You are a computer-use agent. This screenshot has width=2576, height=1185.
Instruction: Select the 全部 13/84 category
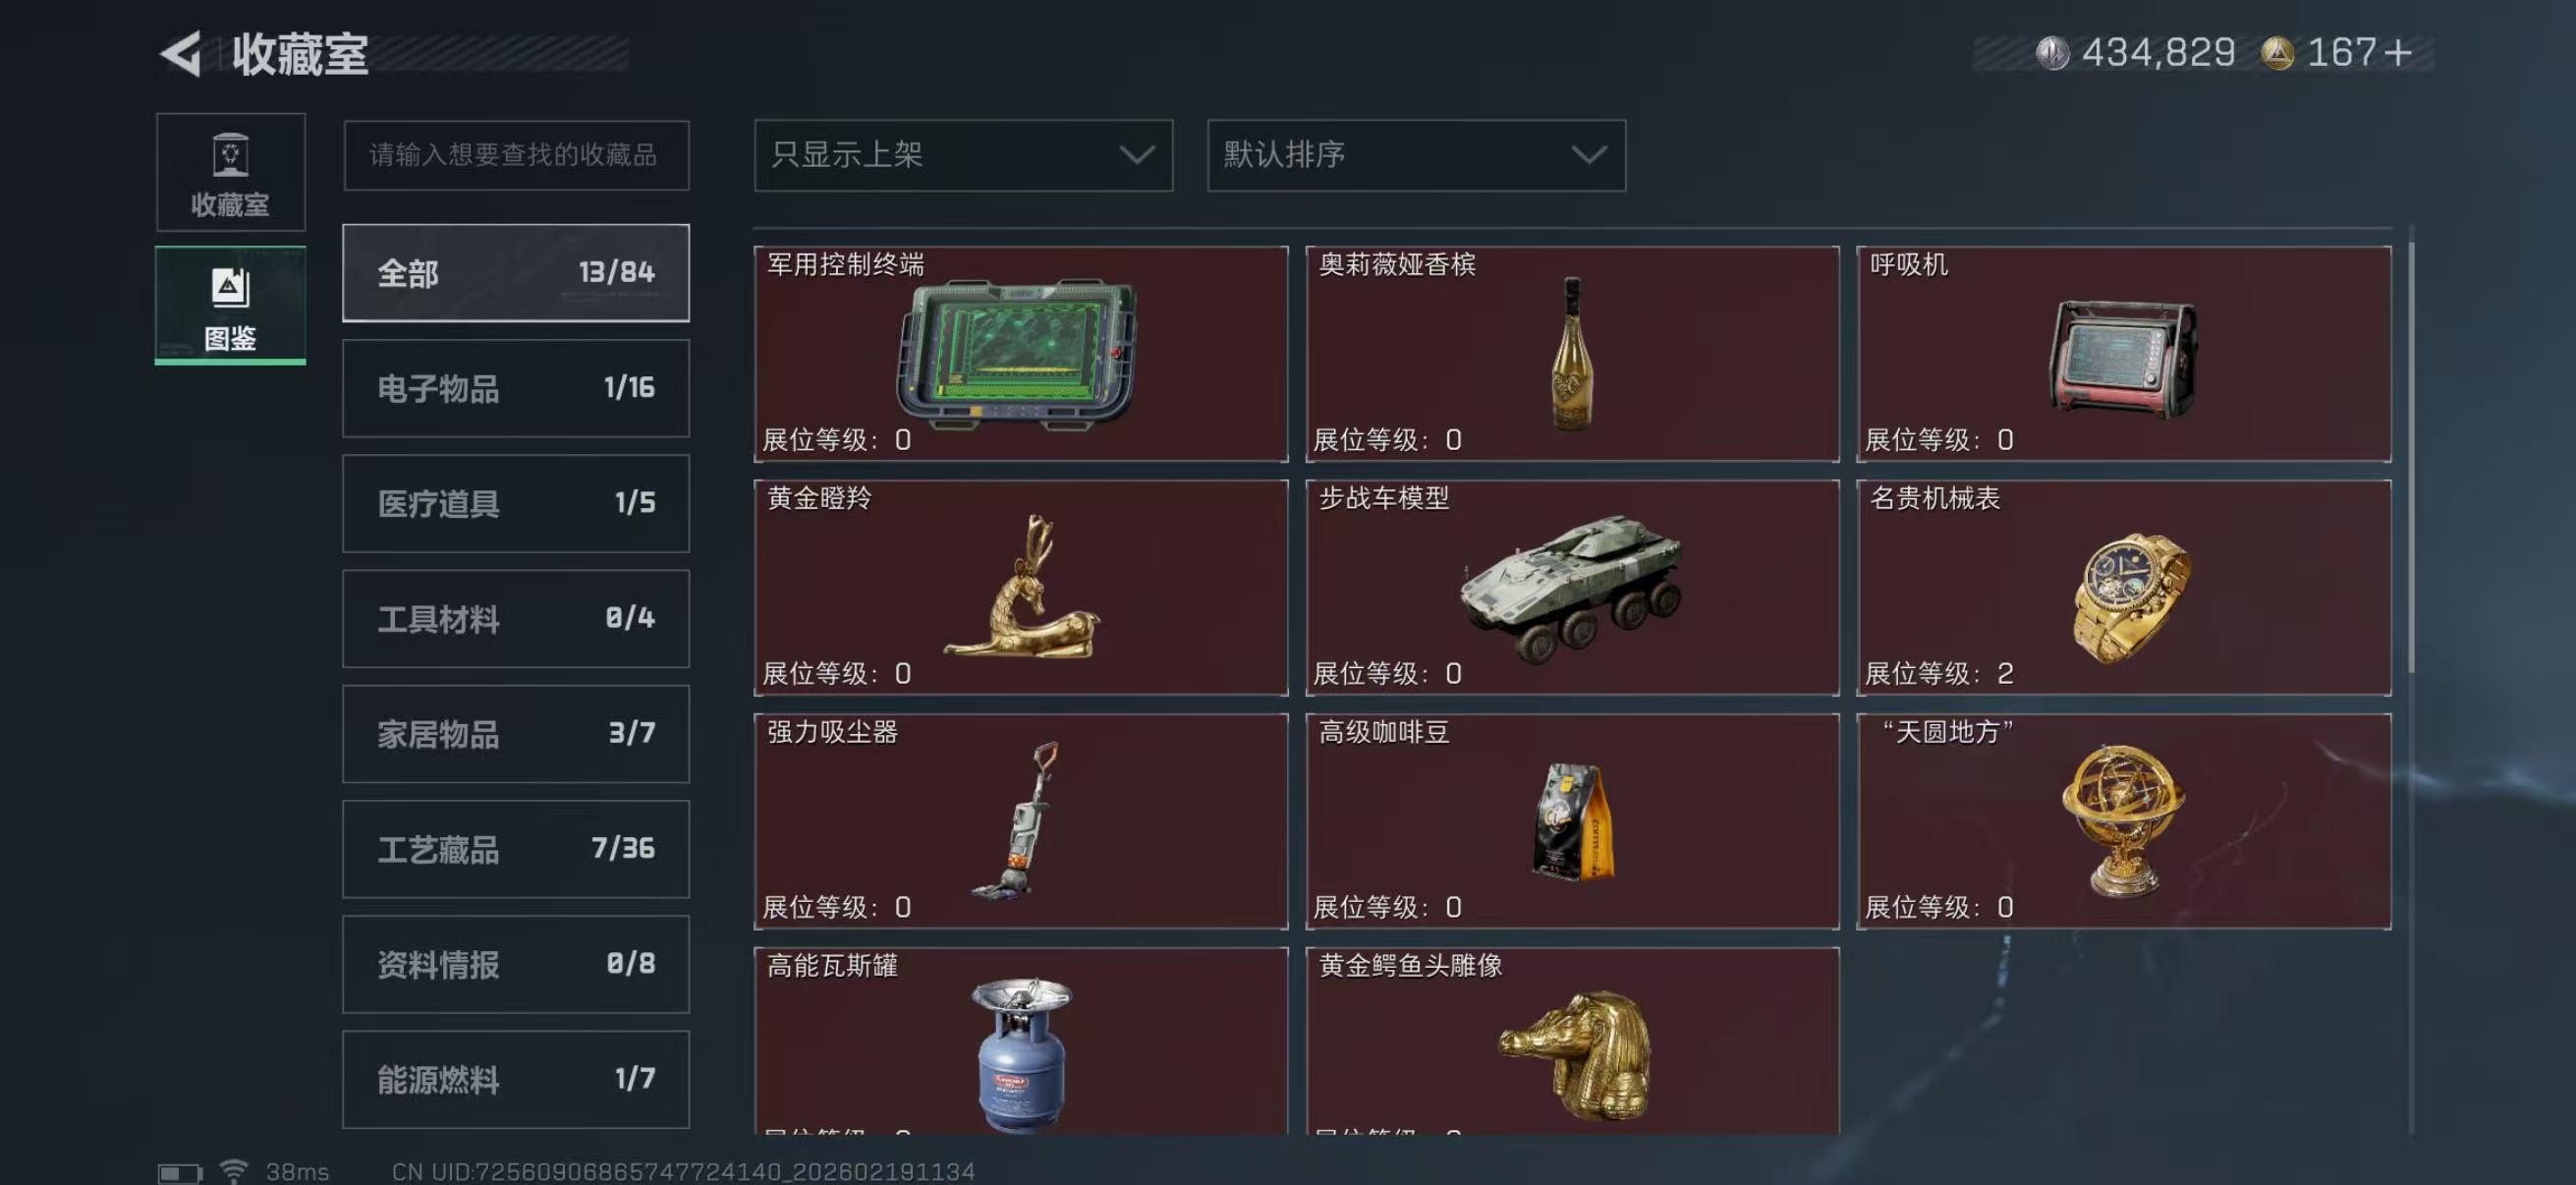(x=515, y=273)
